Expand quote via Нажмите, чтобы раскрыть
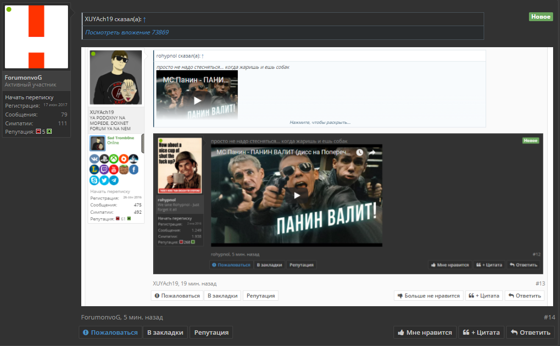The width and height of the screenshot is (560, 346). (320, 122)
